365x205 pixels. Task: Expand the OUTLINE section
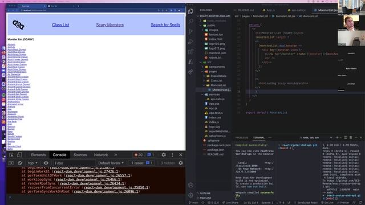pos(204,193)
